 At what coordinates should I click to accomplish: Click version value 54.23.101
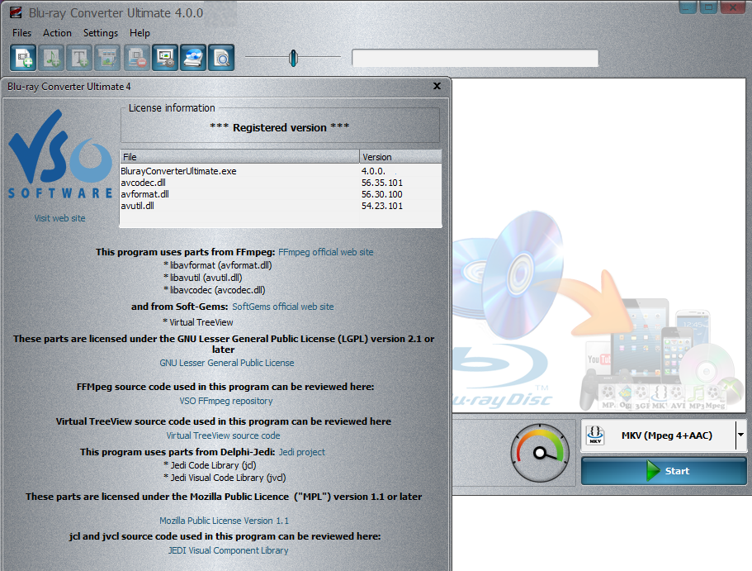[x=382, y=206]
